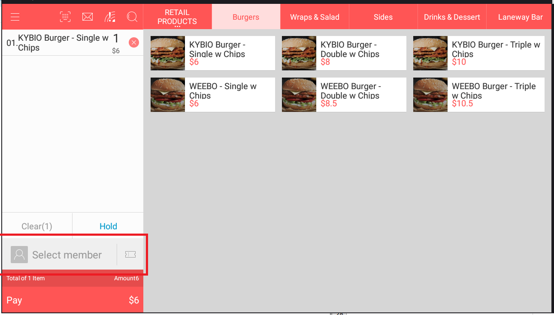Screen dimensions: 554x315
Task: Remove KYBIO Burger from the order
Action: tap(134, 42)
